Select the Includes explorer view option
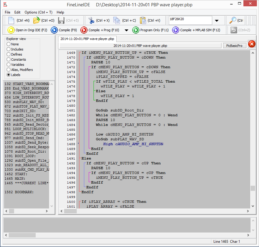 pos(9,49)
